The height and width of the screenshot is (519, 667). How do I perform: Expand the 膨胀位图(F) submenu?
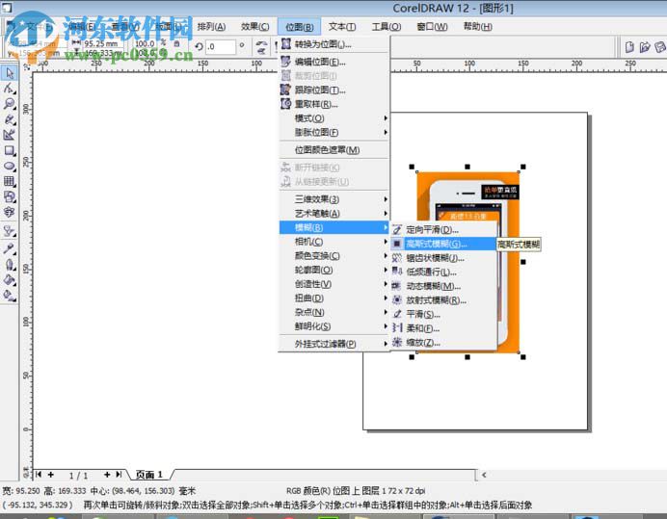pyautogui.click(x=333, y=132)
